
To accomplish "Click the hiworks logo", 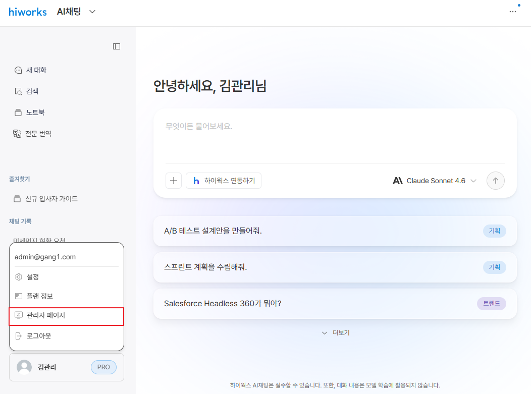I will coord(27,12).
